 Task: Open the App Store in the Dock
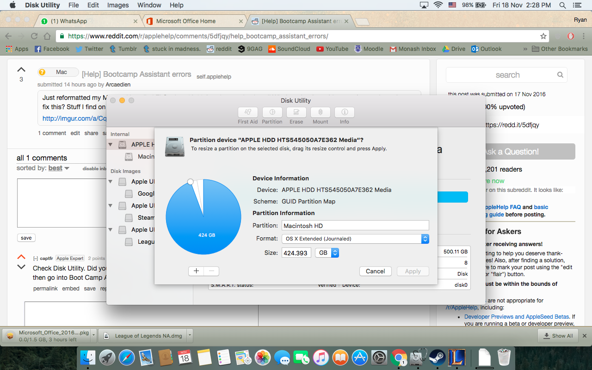(x=359, y=358)
